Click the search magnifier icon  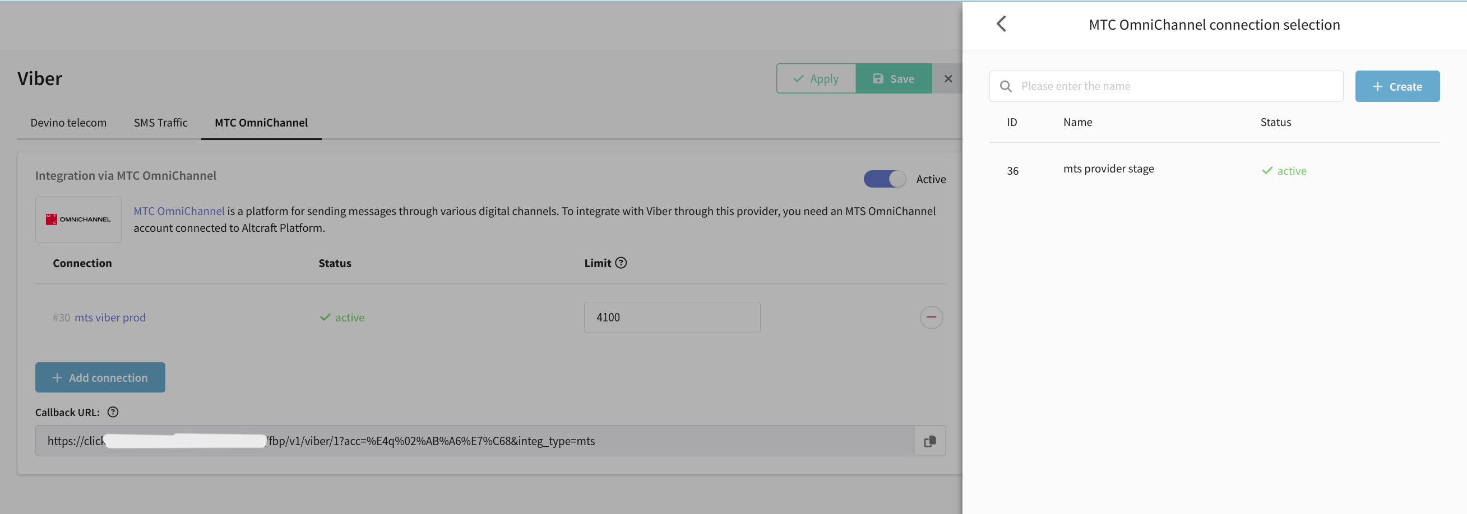pyautogui.click(x=1006, y=86)
